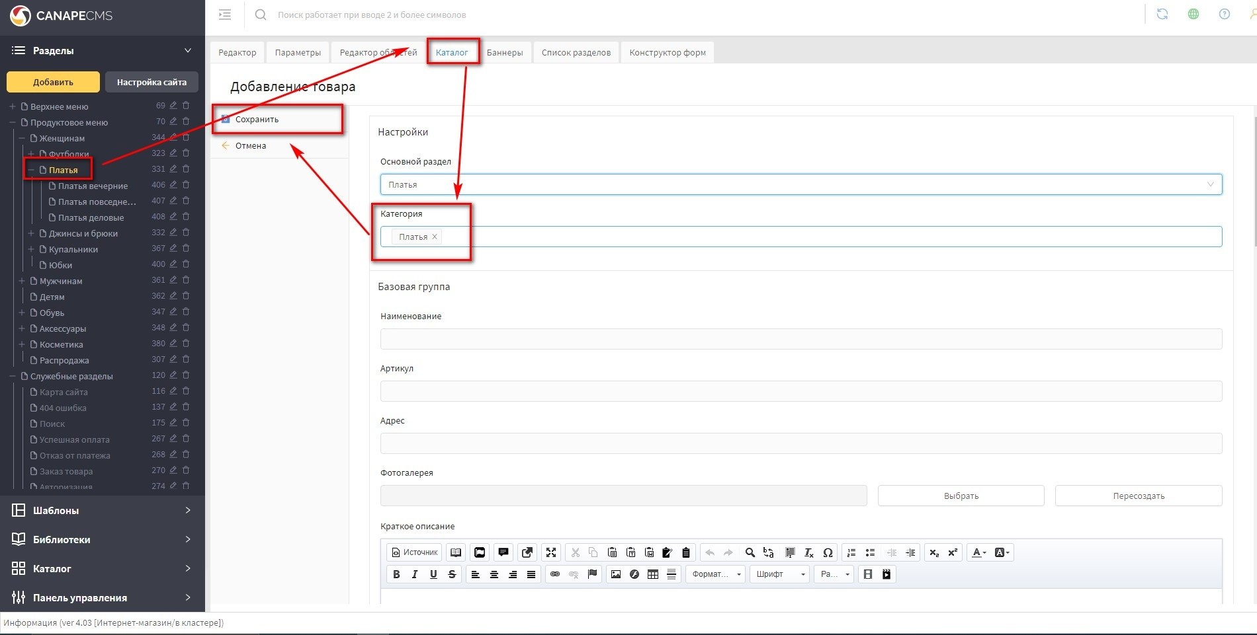Open the globe icon in header
Viewport: 1257px width, 635px height.
click(1193, 14)
